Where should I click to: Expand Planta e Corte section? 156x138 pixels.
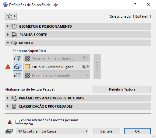tap(8, 35)
